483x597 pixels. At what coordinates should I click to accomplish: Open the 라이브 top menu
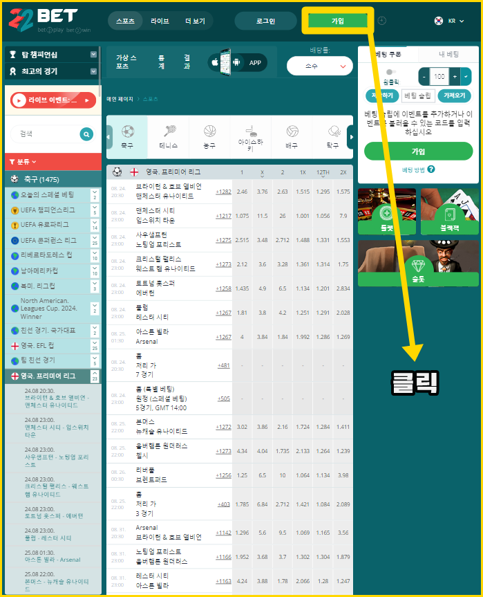coord(160,21)
